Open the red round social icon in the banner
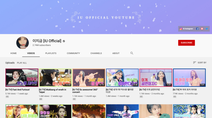This screenshot has height=118, width=212. [x=202, y=29]
